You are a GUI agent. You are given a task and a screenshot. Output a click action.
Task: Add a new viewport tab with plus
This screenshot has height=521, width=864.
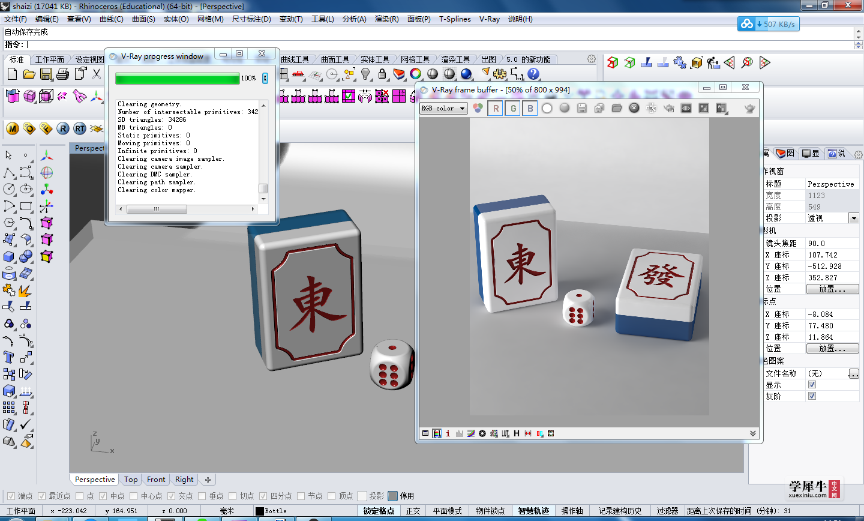click(208, 480)
